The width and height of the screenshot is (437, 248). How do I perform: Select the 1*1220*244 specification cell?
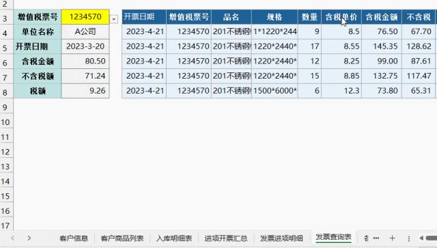(x=274, y=31)
